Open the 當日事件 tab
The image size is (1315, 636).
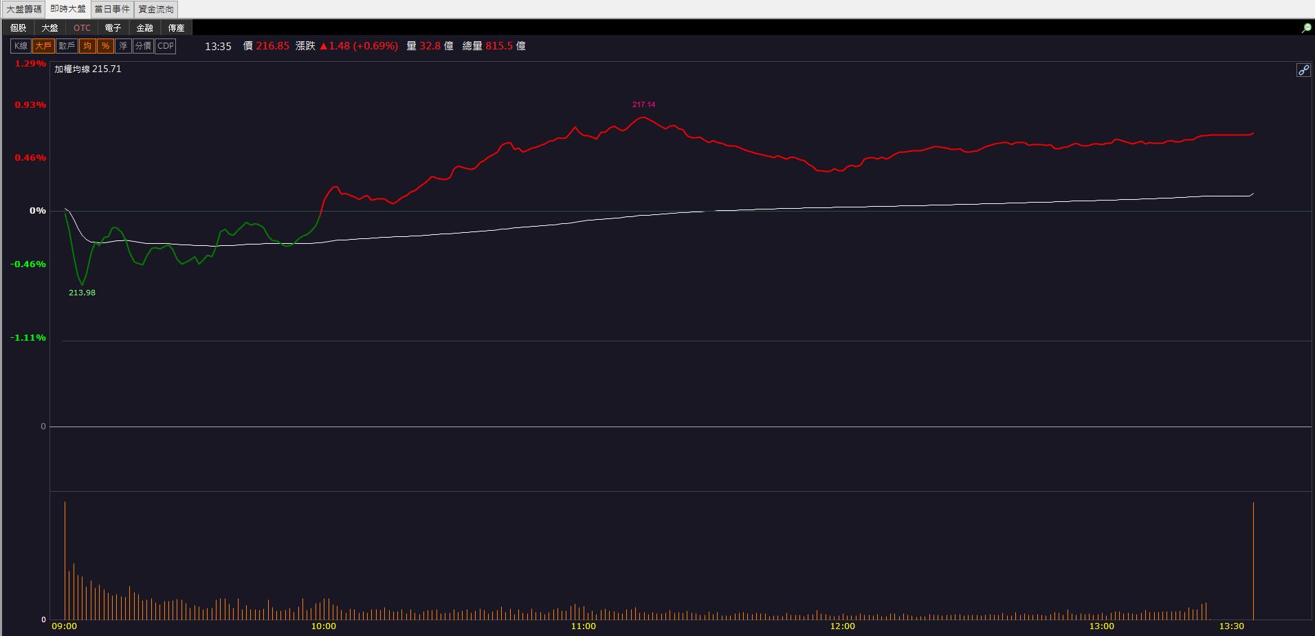pyautogui.click(x=112, y=9)
